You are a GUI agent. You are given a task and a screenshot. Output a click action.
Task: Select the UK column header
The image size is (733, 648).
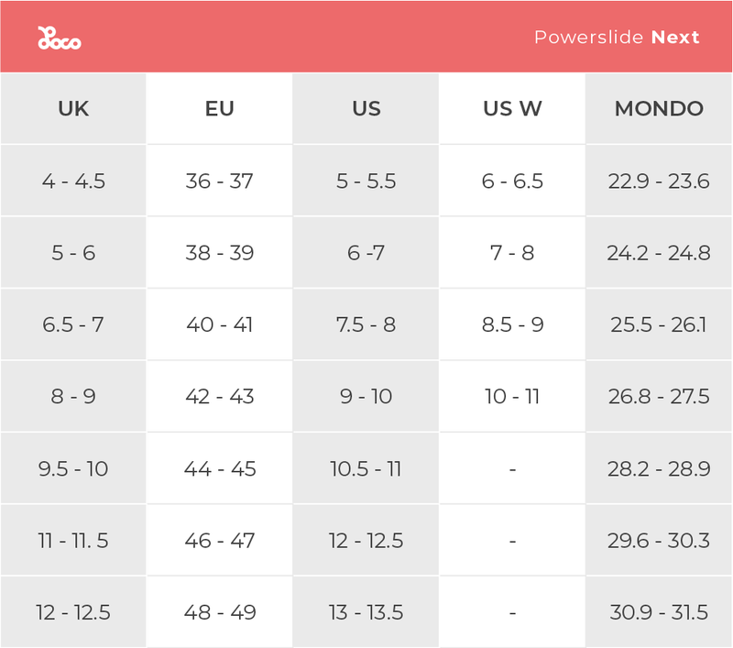[73, 108]
